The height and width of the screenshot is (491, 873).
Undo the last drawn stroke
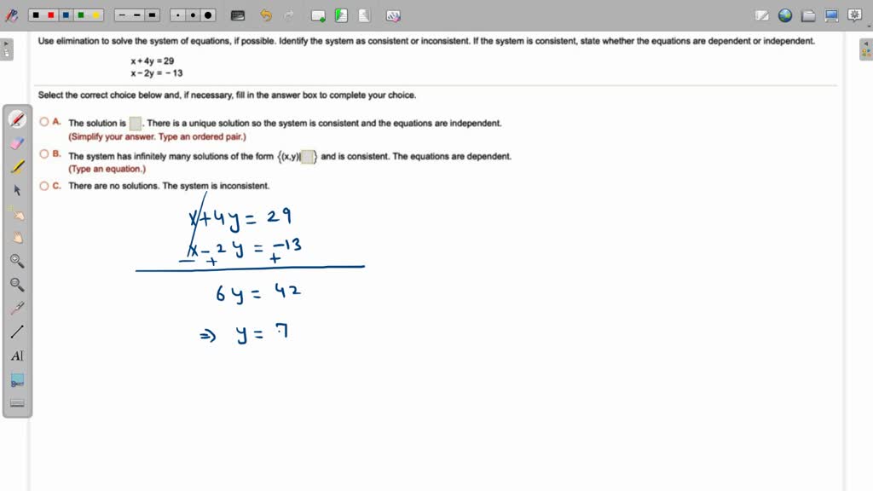tap(264, 14)
